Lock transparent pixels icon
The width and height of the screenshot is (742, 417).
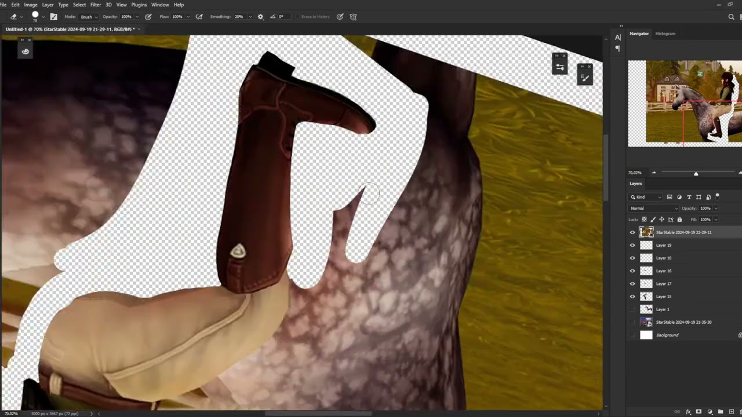pos(644,220)
